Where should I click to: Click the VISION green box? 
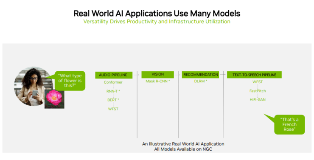pyautogui.click(x=157, y=75)
